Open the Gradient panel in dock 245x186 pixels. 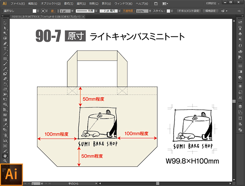coord(240,72)
